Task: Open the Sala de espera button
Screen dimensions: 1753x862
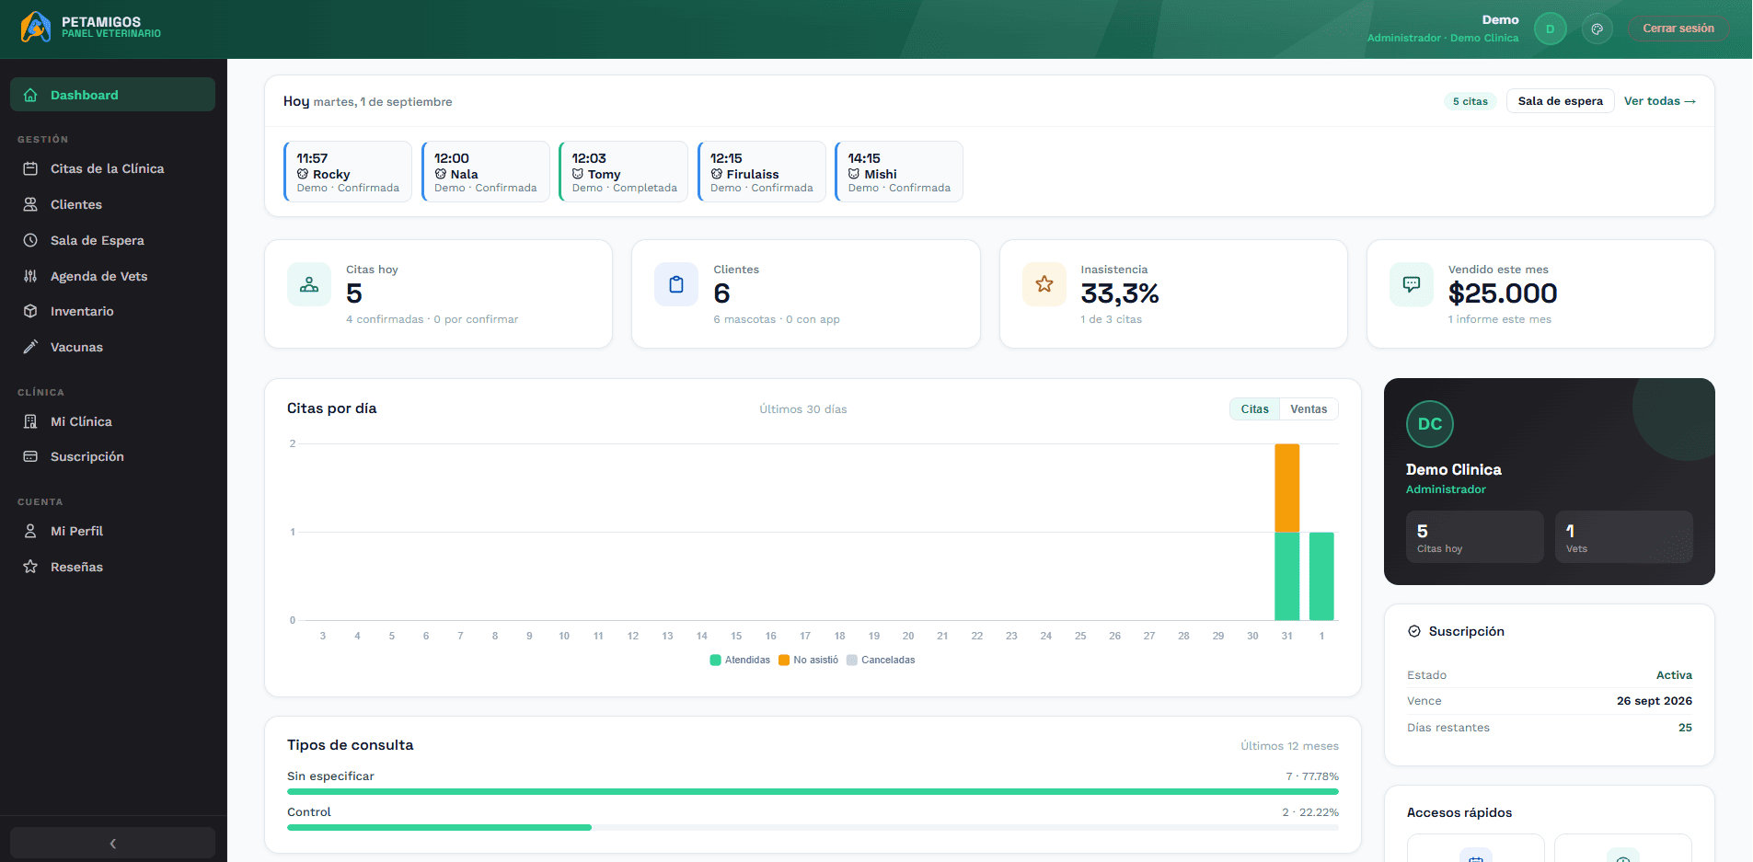Action: tap(1560, 101)
